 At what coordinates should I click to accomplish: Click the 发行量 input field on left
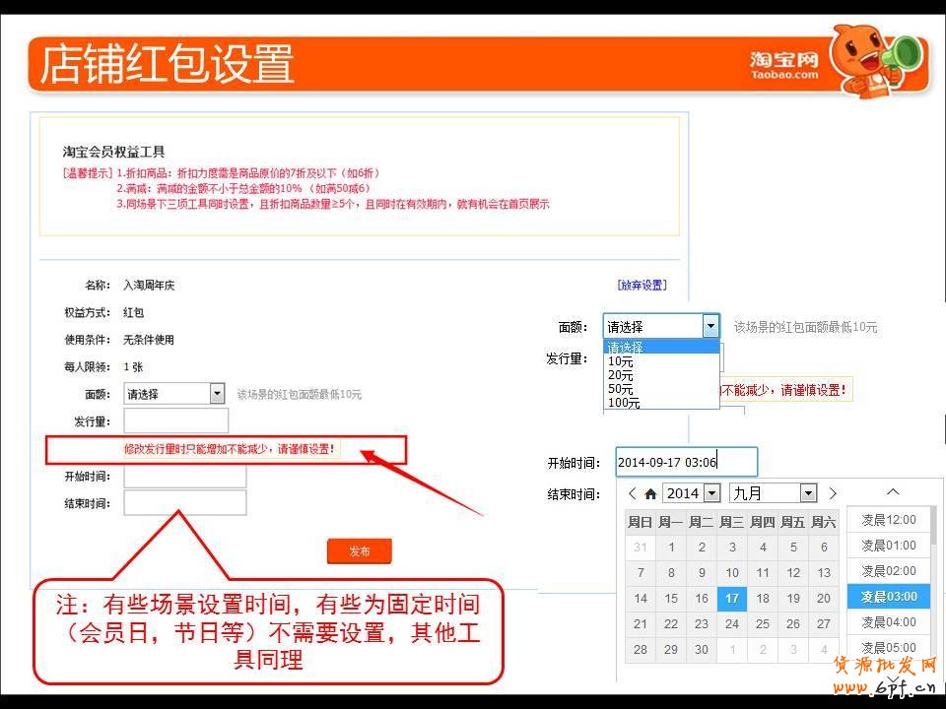click(175, 421)
